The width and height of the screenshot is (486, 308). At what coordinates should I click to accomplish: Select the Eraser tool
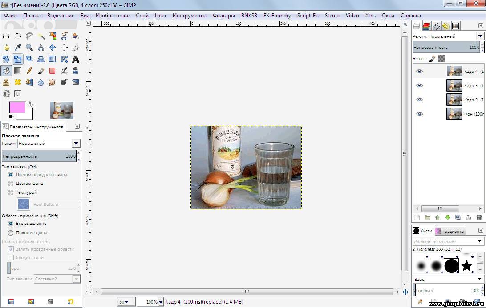click(53, 71)
